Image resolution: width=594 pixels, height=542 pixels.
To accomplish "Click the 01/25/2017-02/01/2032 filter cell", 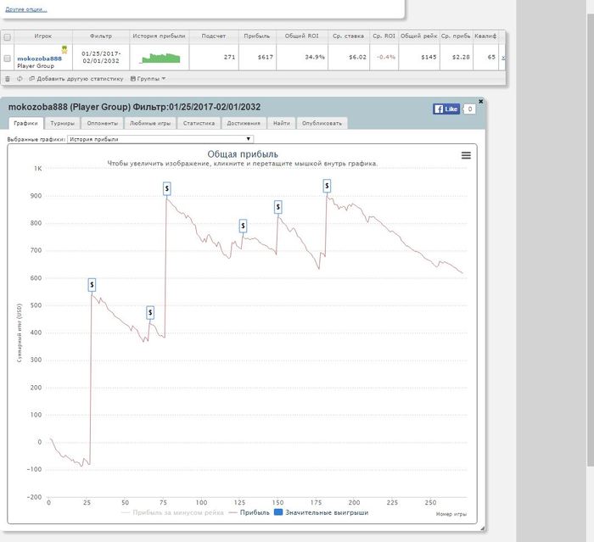I will click(101, 57).
